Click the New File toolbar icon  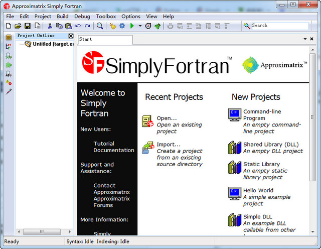pyautogui.click(x=9, y=26)
